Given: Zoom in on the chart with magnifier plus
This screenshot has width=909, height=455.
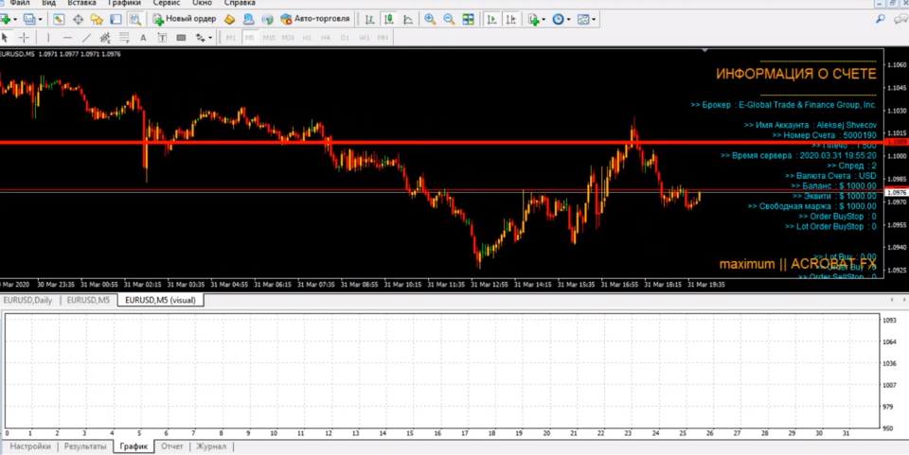Looking at the screenshot, I should coord(430,19).
